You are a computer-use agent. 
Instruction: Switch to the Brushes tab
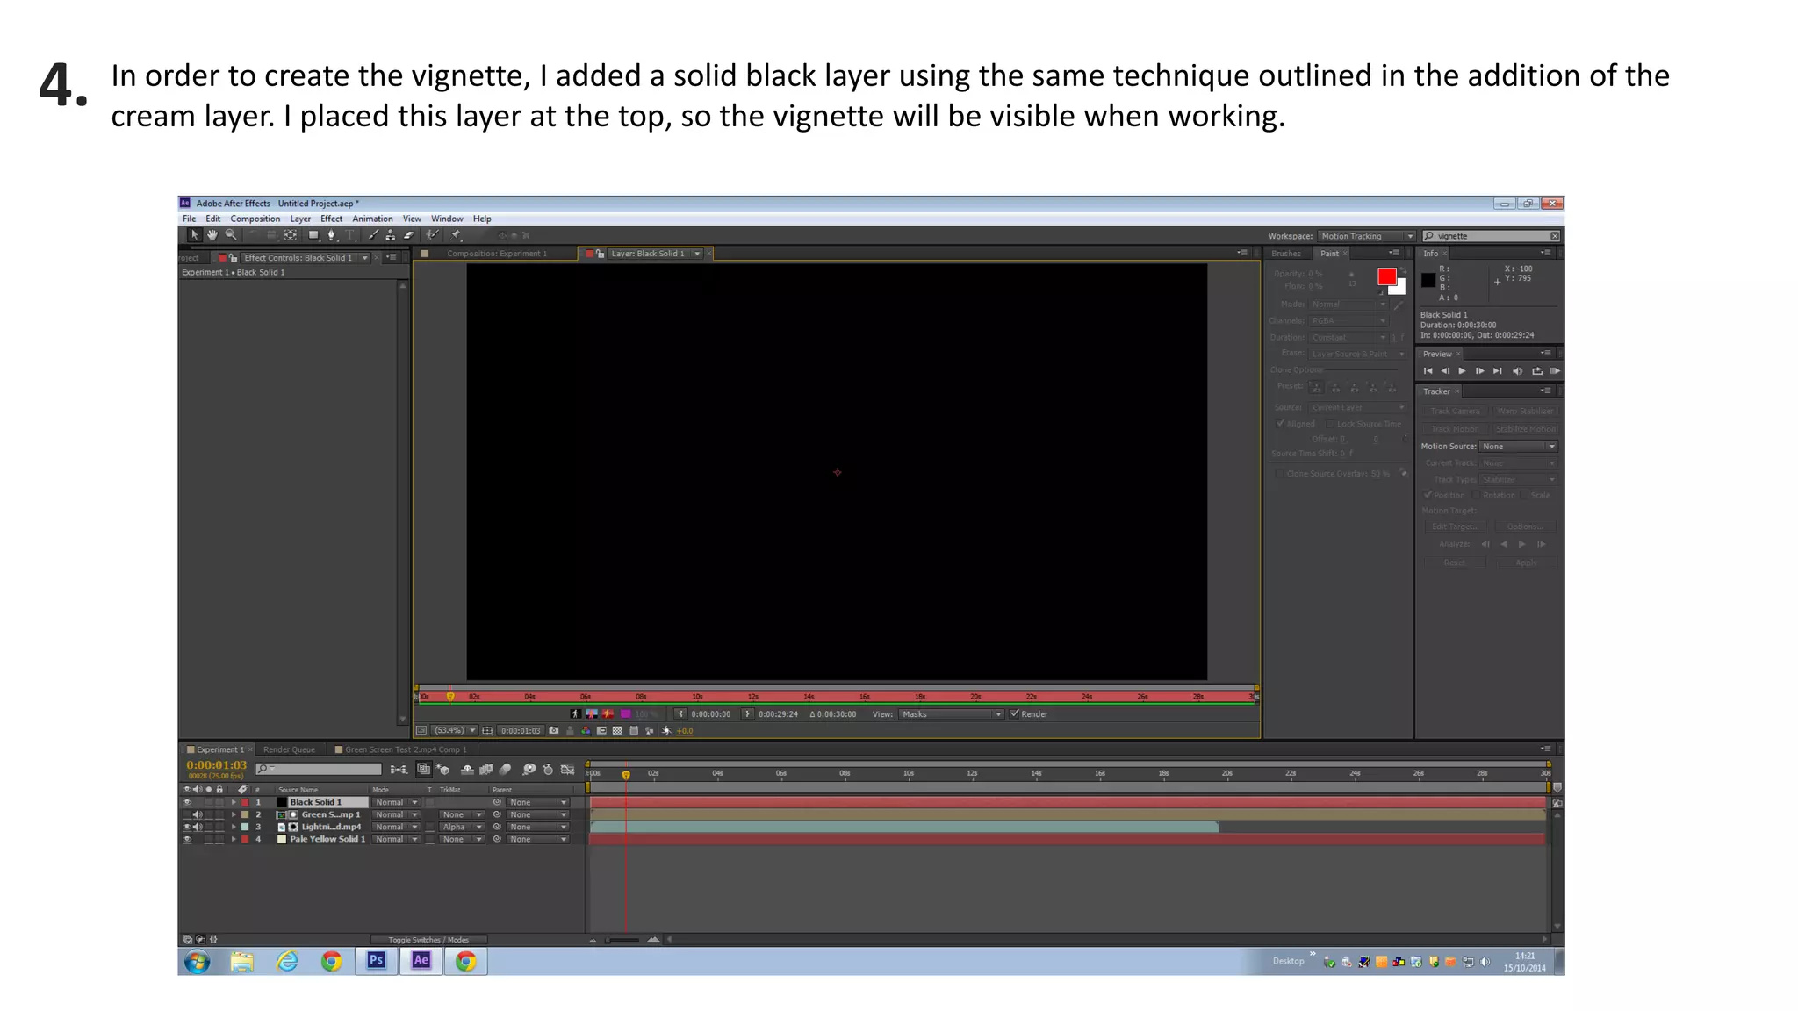point(1286,254)
